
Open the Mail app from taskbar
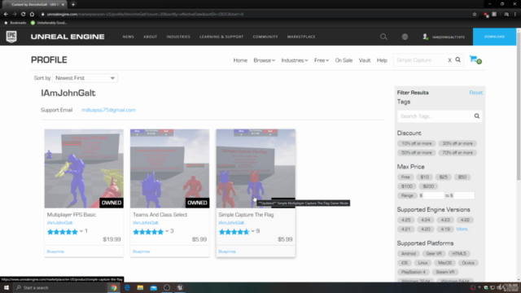(154, 287)
